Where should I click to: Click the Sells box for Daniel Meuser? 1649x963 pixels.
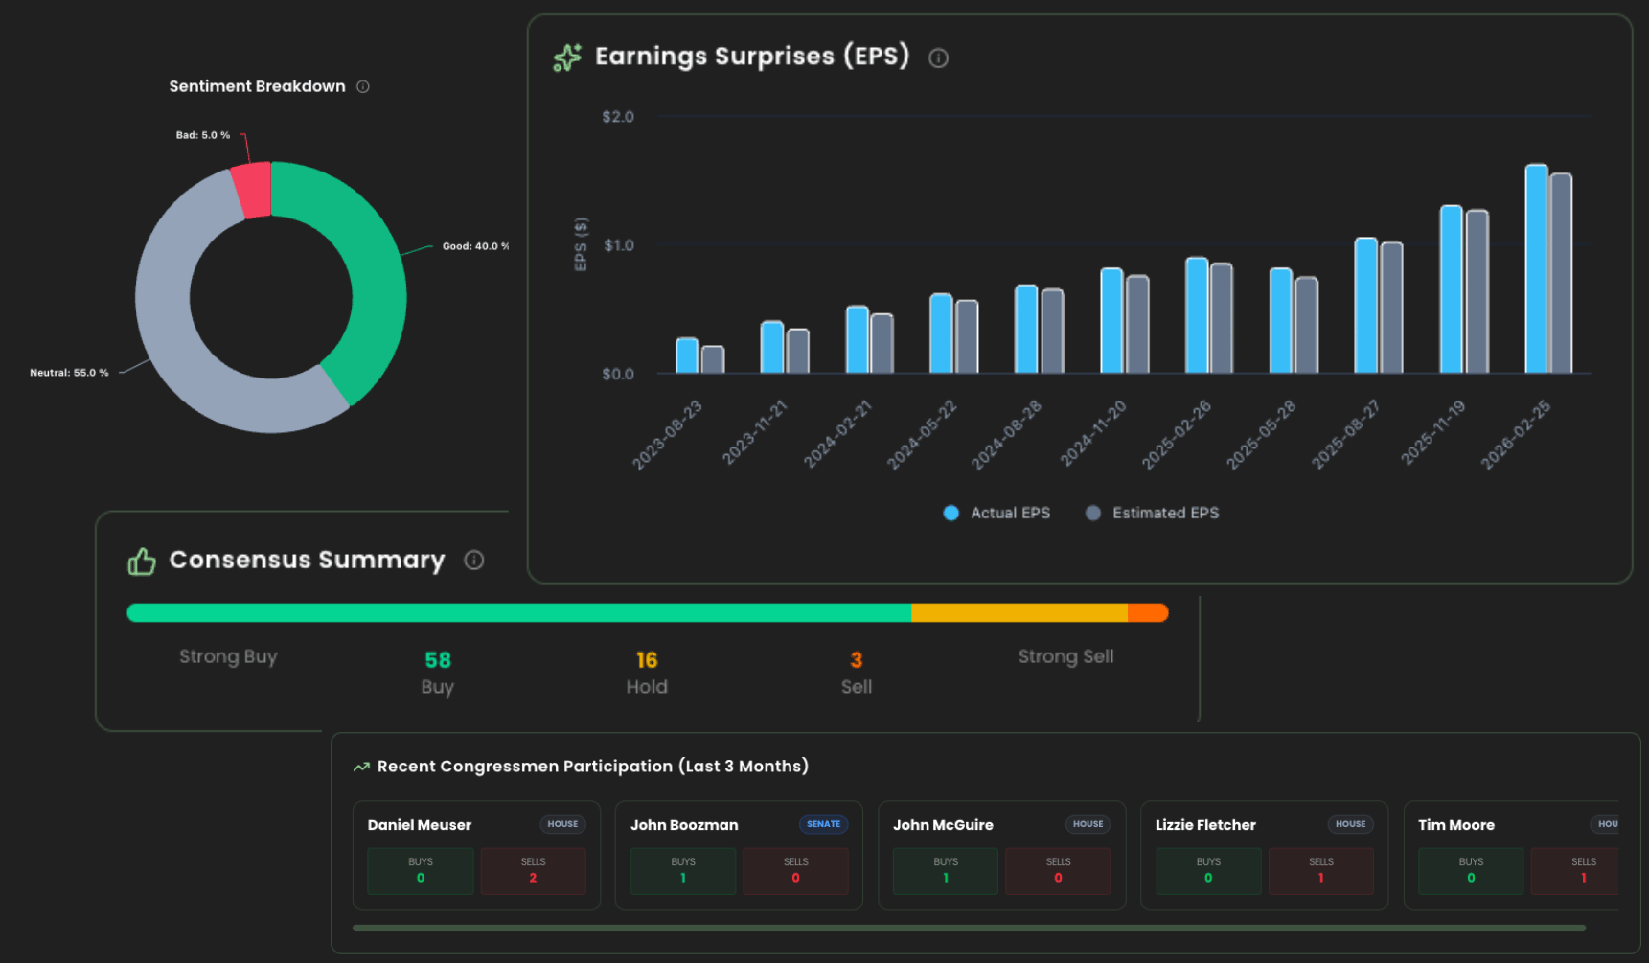pos(533,871)
